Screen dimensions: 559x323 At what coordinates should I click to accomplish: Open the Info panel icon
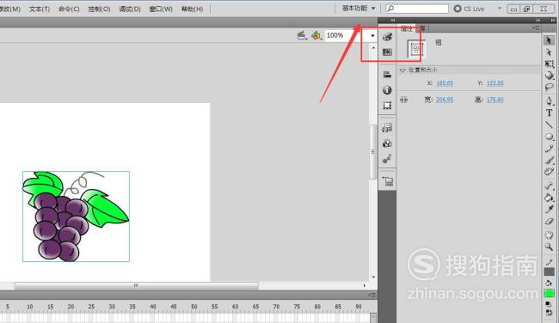coord(387,90)
